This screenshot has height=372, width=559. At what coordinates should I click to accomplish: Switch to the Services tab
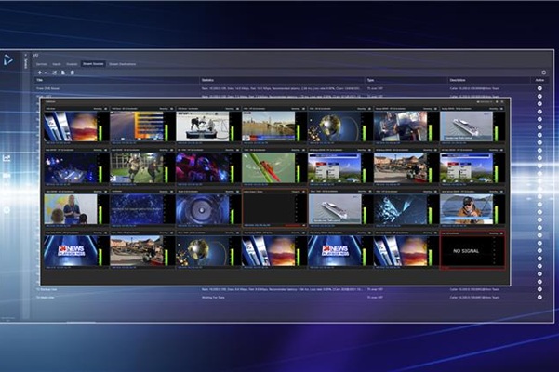coord(41,64)
